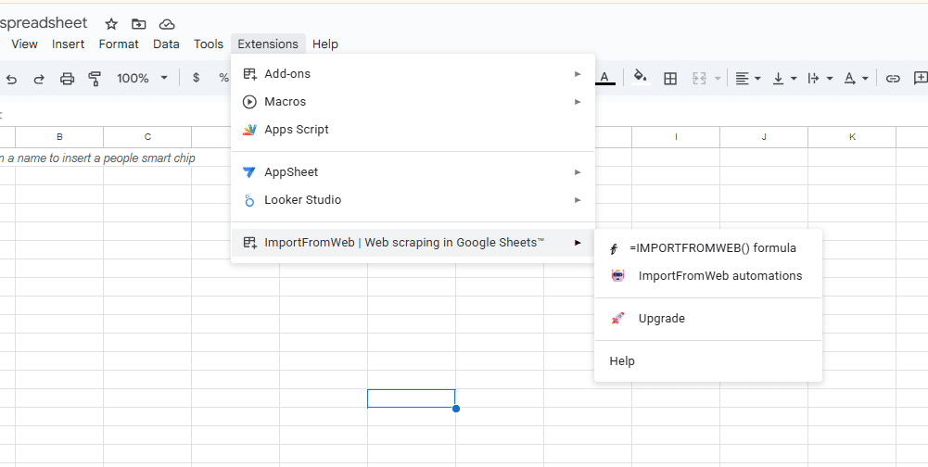Click Upgrade in the ImportFromWeb submenu

(x=661, y=319)
